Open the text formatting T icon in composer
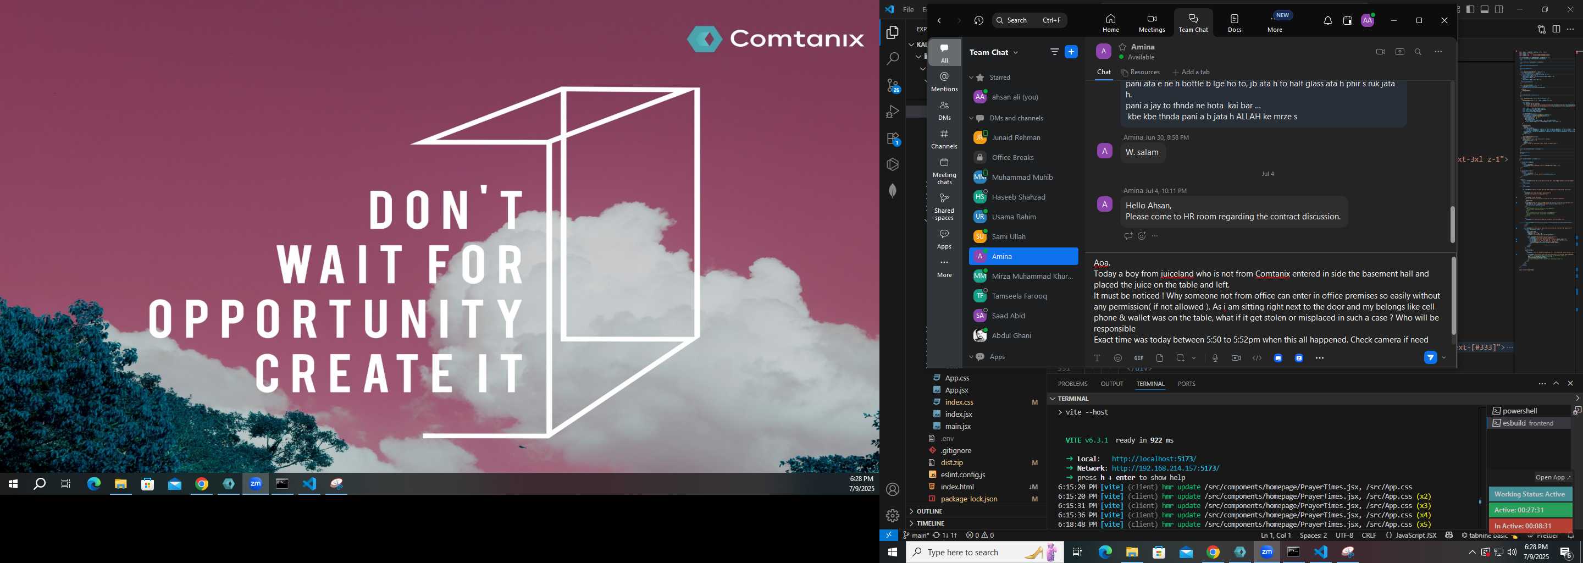Viewport: 1583px width, 563px height. [1097, 358]
